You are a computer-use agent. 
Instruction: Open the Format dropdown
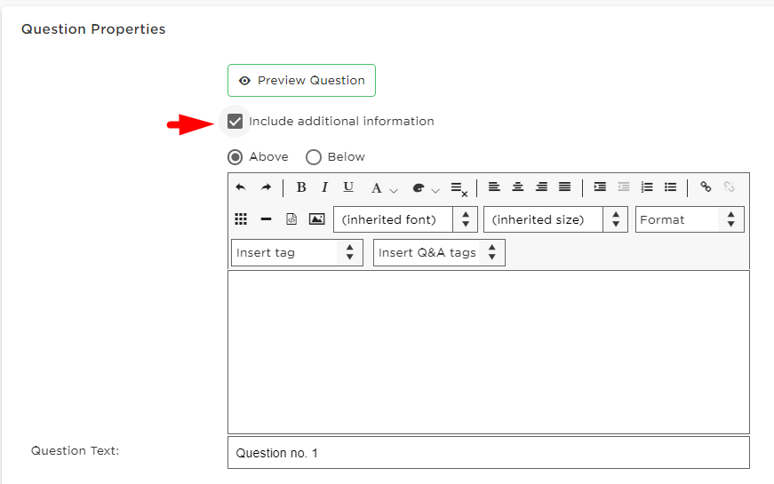690,219
